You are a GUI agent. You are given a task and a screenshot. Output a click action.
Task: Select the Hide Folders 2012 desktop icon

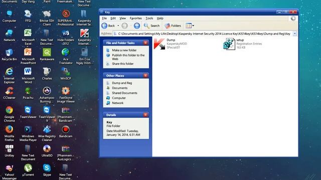point(66,37)
